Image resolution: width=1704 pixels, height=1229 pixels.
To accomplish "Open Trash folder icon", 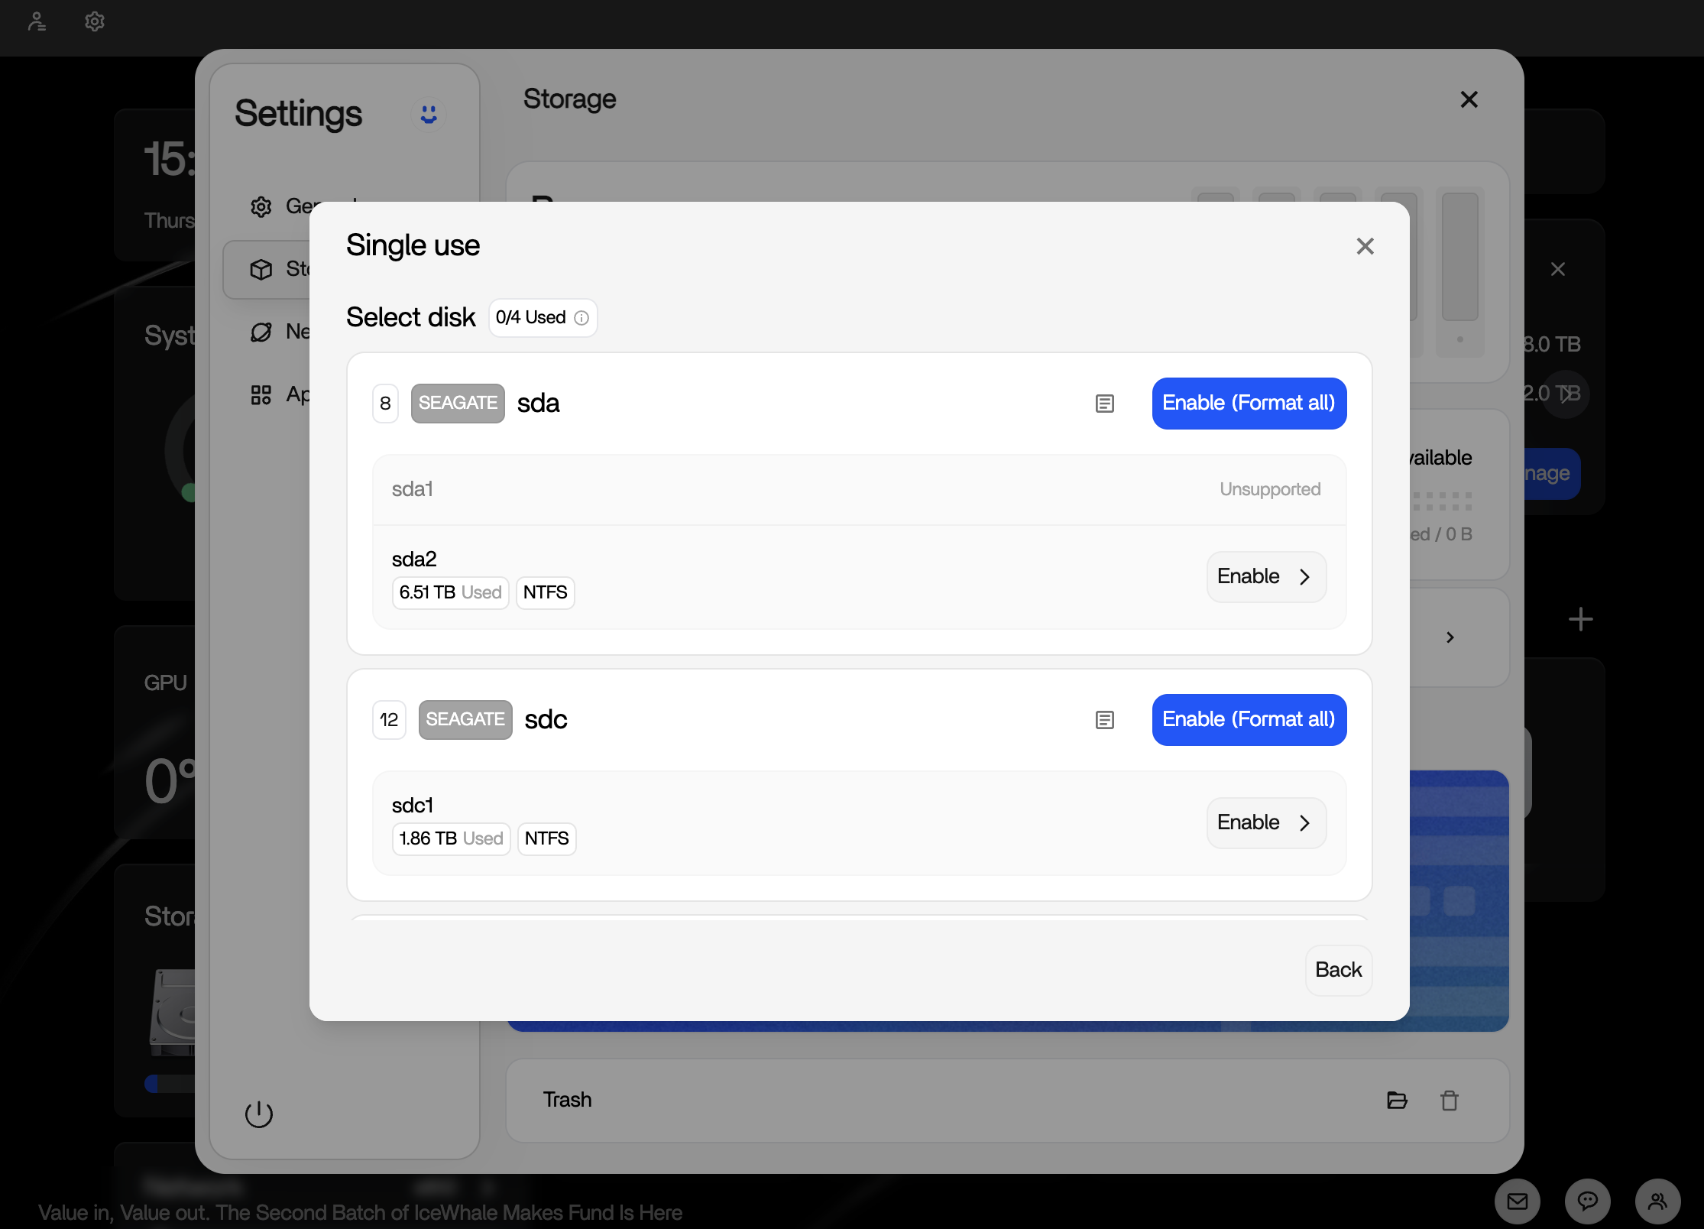I will point(1397,1101).
